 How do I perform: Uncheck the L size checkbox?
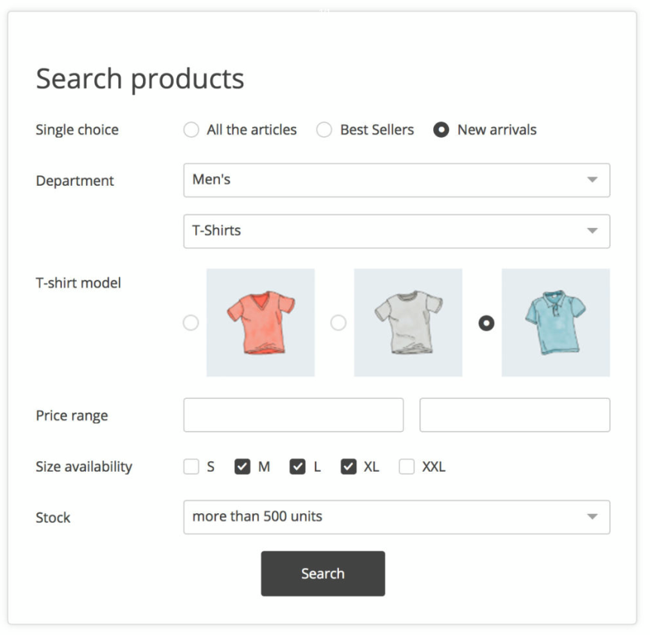(298, 466)
